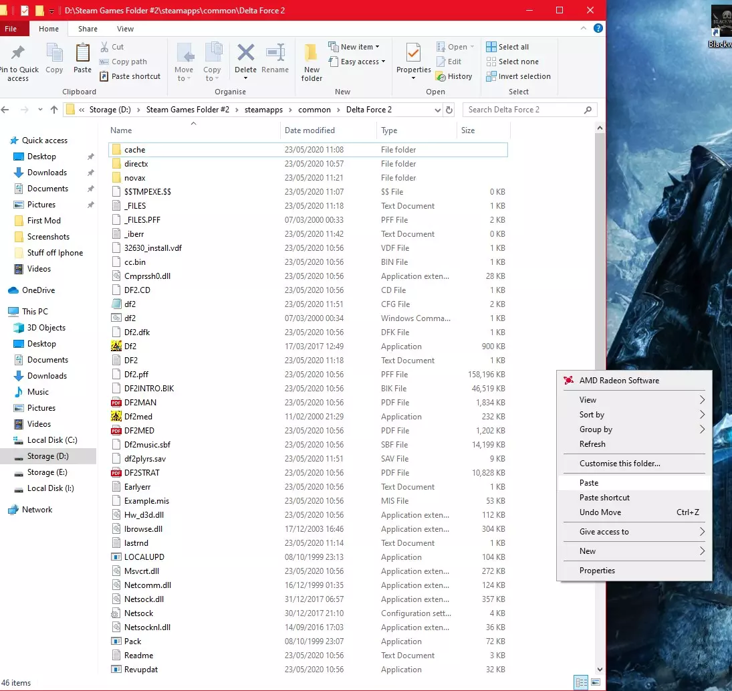The image size is (732, 691).
Task: Open the help question mark icon
Action: [x=598, y=29]
